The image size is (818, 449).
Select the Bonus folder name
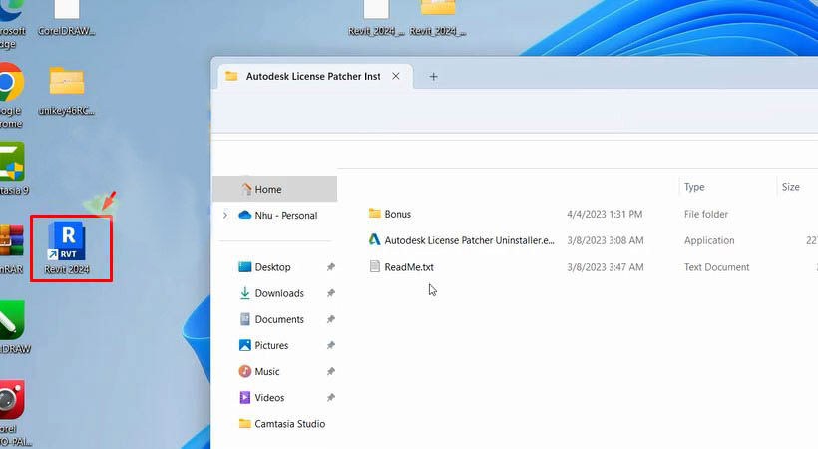coord(397,214)
